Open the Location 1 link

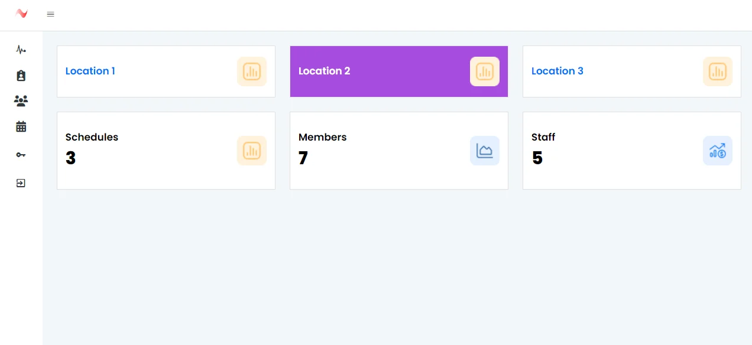(90, 71)
